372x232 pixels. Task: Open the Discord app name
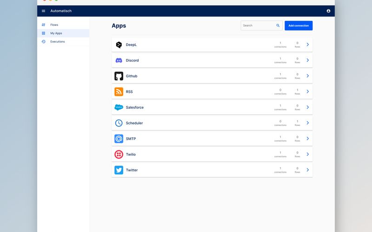132,60
